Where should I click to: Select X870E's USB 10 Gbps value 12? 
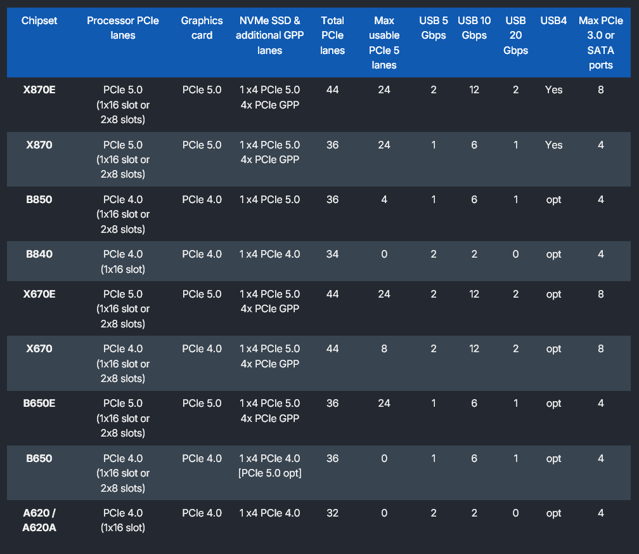tap(474, 89)
